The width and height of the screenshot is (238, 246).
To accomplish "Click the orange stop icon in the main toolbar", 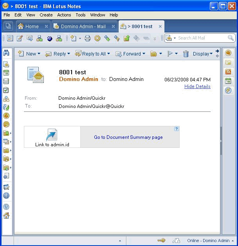I will click(97, 38).
